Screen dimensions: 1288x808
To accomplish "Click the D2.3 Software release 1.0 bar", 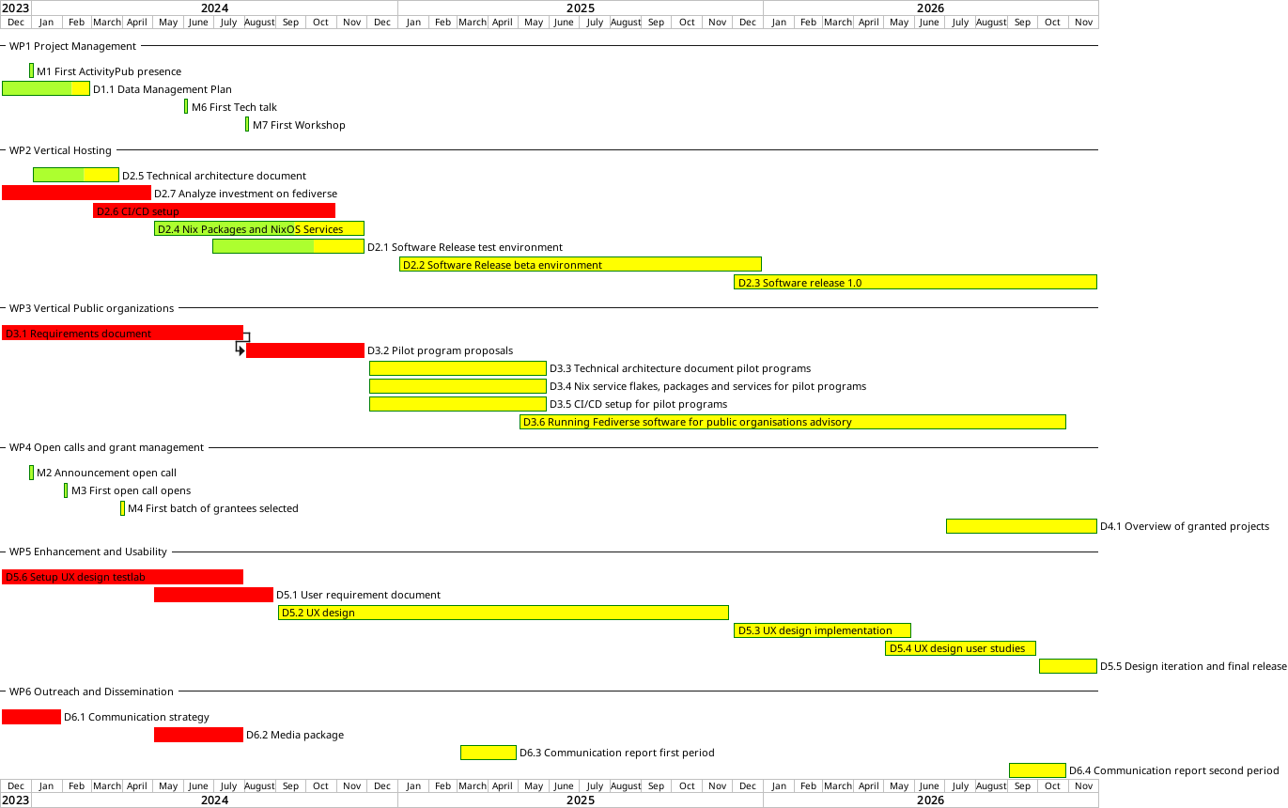I will [915, 282].
